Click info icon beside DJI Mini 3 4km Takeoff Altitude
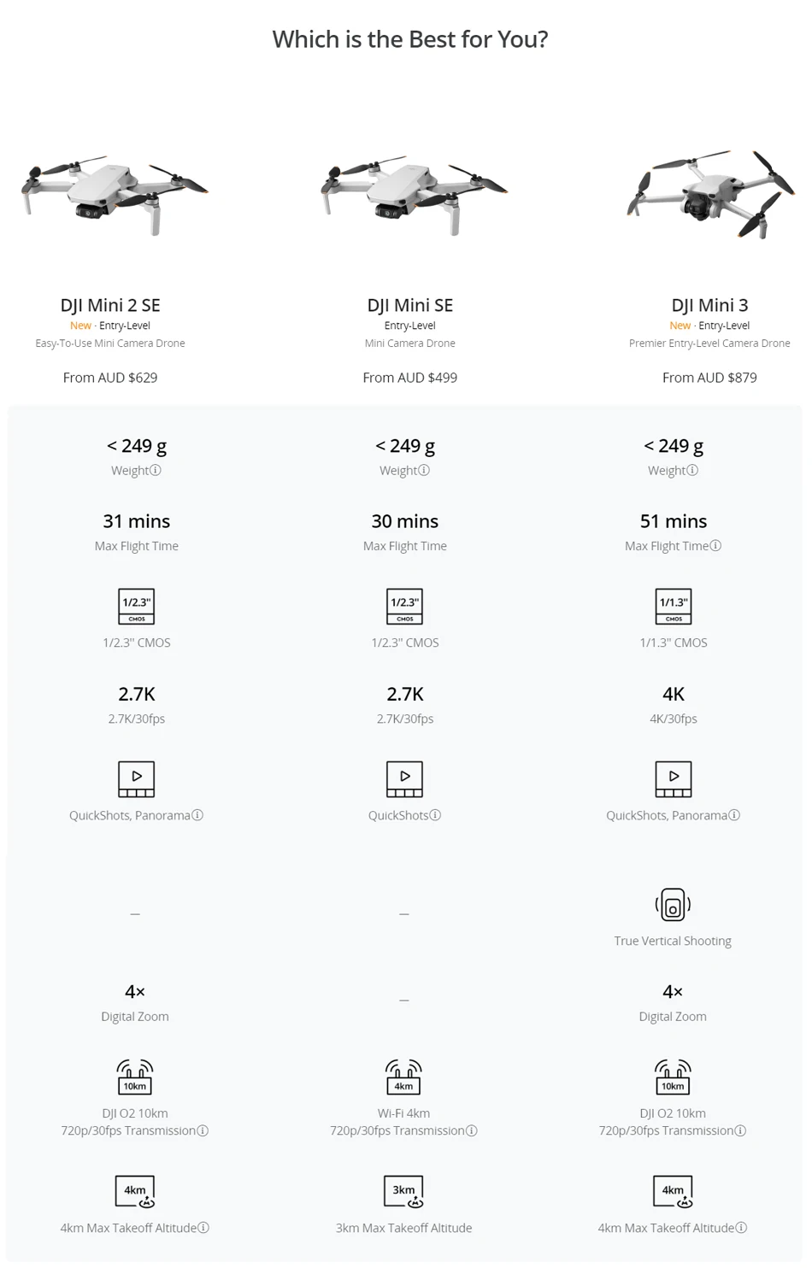Image resolution: width=812 pixels, height=1268 pixels. pyautogui.click(x=741, y=1228)
